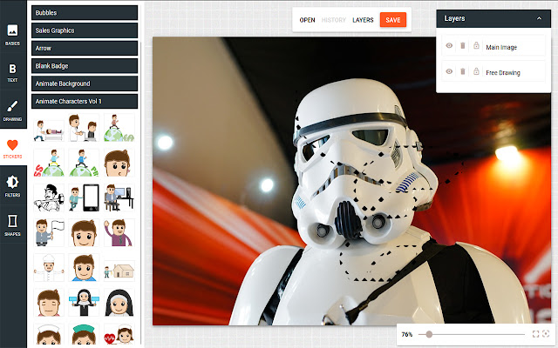Click HISTORY in the top toolbar
Viewport: 558px width, 348px height.
click(333, 20)
